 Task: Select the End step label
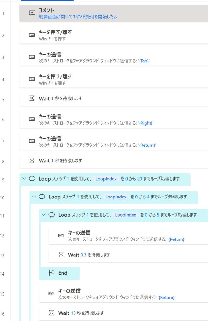point(63,273)
